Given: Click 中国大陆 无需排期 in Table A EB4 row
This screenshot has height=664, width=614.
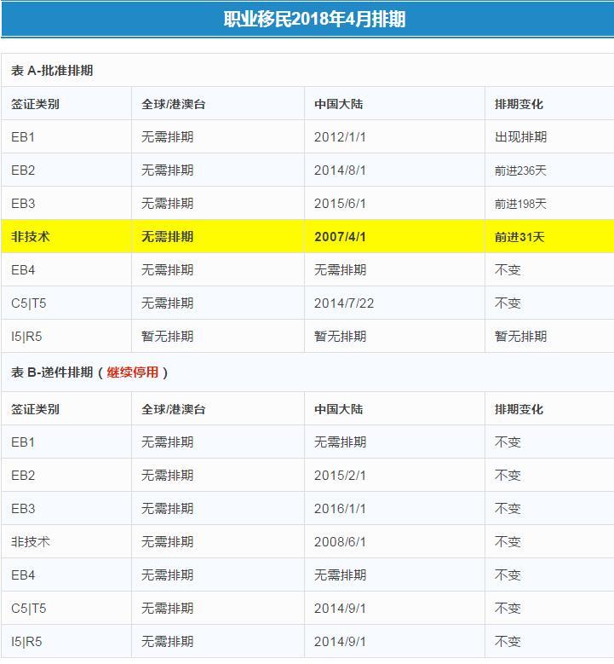Looking at the screenshot, I should 340,269.
